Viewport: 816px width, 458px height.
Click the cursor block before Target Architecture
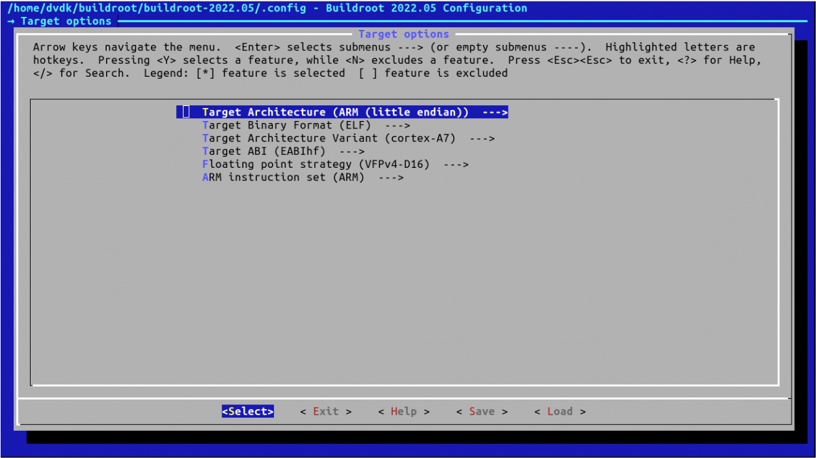186,112
